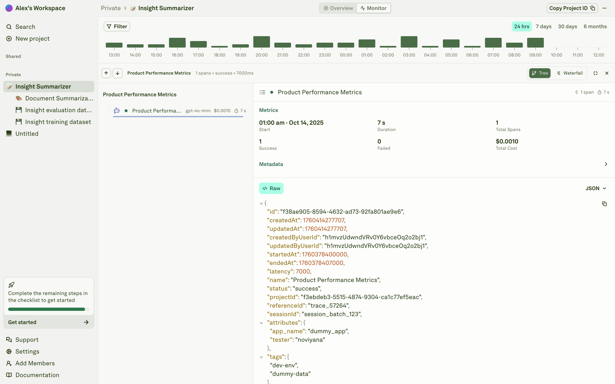Open Settings gear in sidebar

pos(23,352)
